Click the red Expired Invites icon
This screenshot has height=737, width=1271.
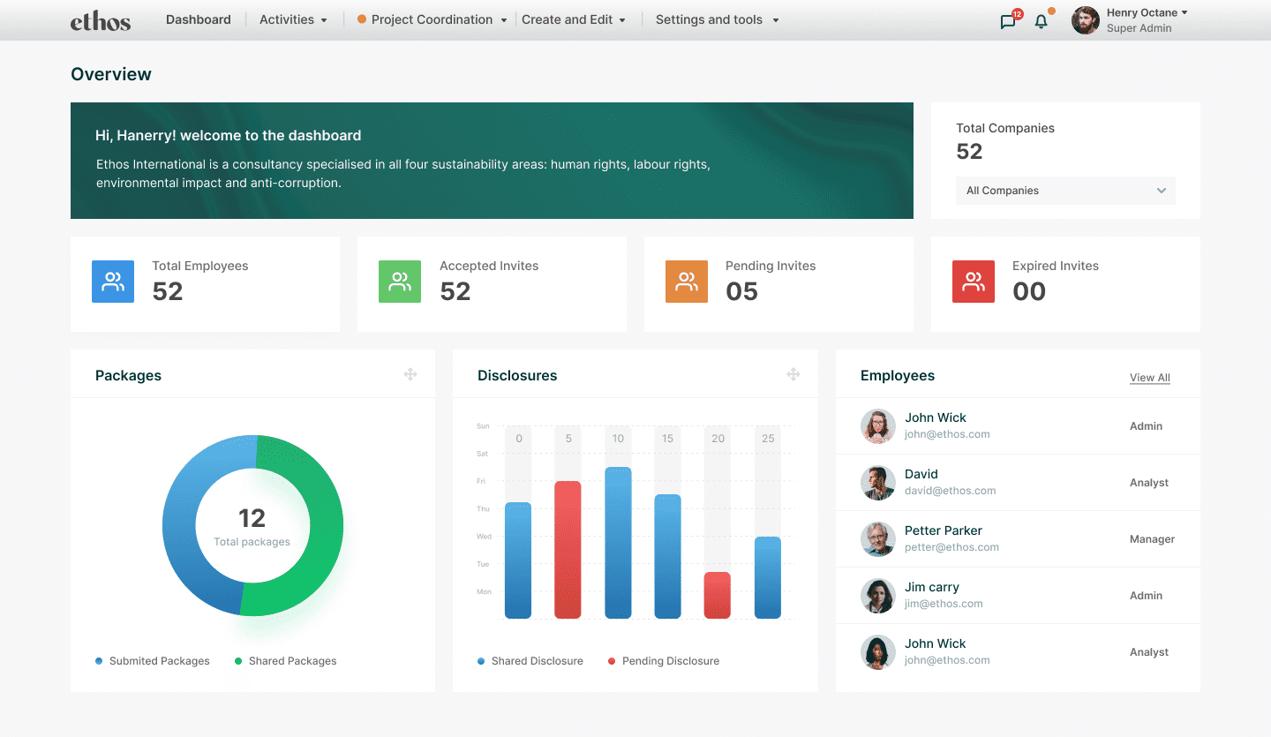tap(974, 282)
